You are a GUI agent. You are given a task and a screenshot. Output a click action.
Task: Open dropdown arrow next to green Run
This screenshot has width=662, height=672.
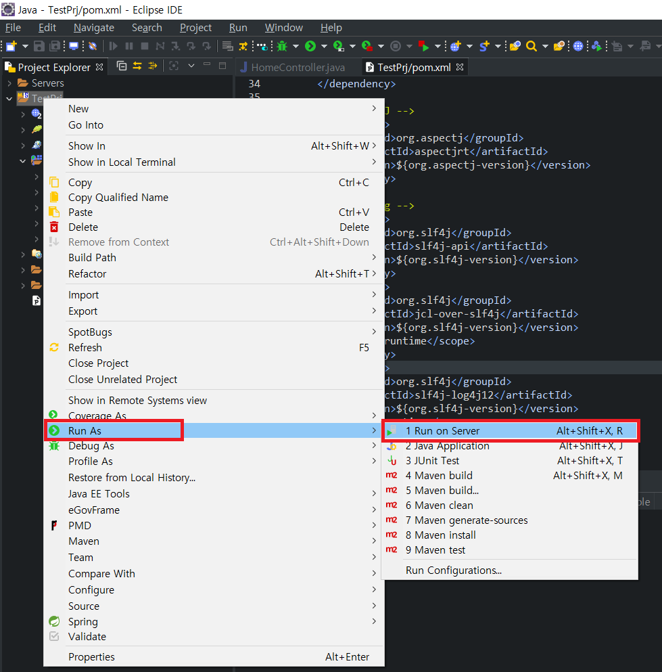pos(324,46)
